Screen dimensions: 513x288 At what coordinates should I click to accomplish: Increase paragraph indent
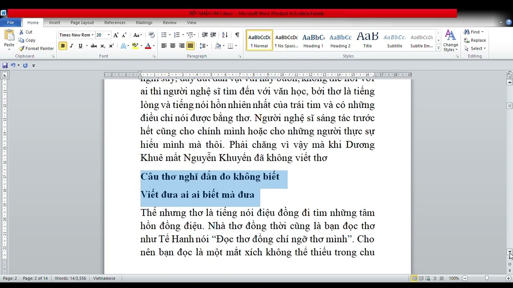point(213,35)
